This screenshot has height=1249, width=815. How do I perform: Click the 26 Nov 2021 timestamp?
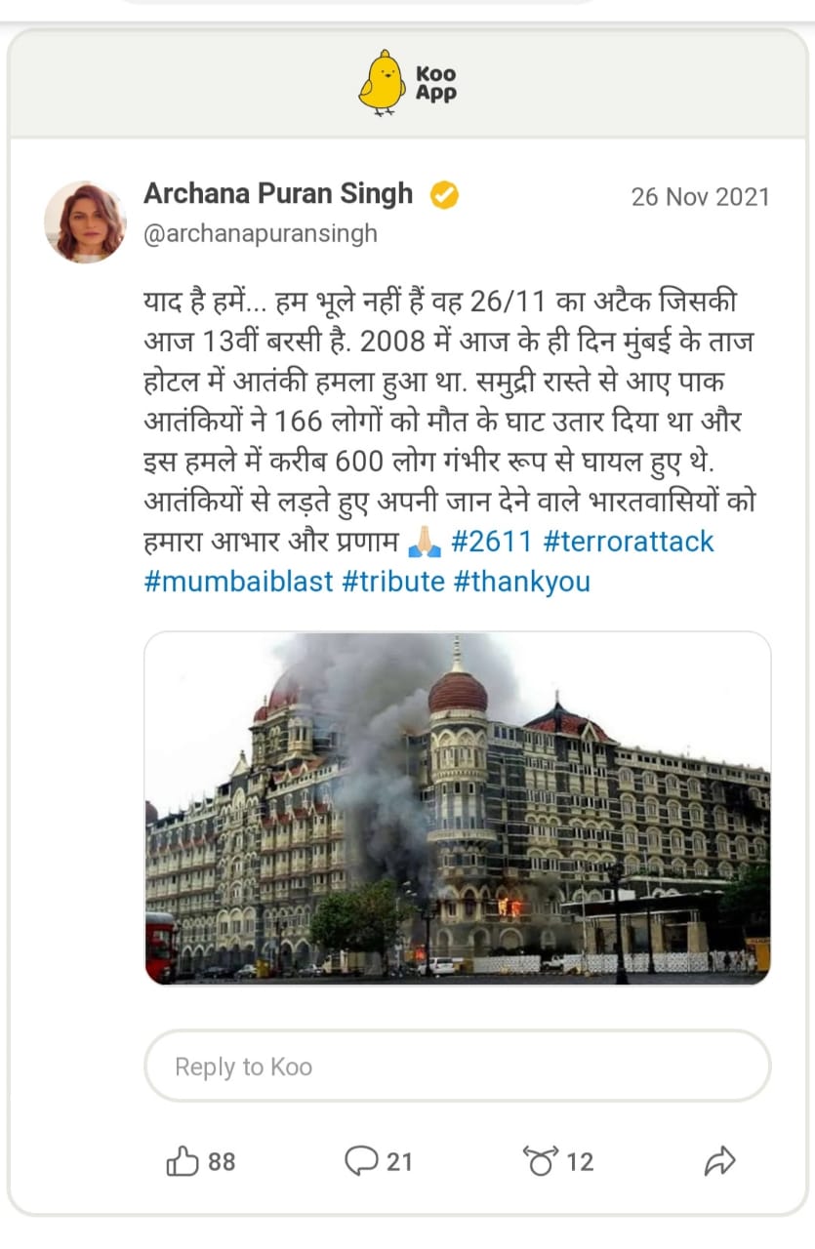(700, 197)
